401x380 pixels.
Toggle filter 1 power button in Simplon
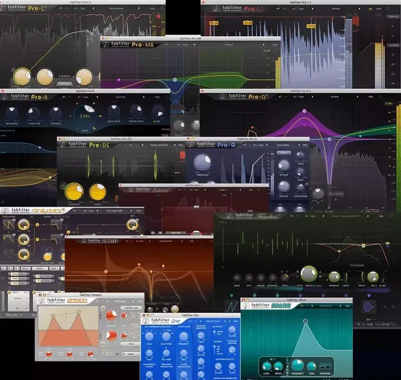(x=103, y=308)
